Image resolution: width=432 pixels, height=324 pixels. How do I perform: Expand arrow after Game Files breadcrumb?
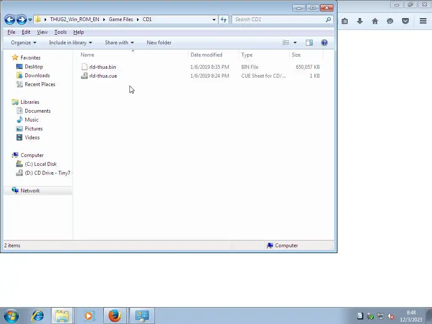(138, 19)
